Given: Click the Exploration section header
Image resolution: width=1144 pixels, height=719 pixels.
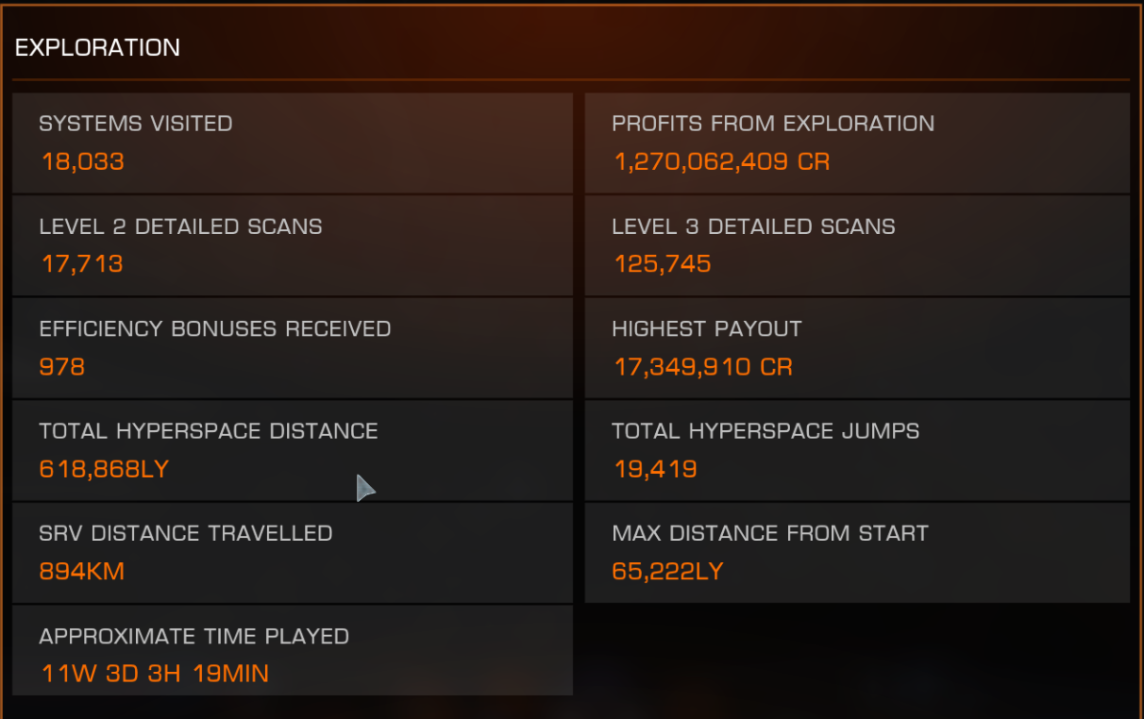Looking at the screenshot, I should (x=97, y=47).
